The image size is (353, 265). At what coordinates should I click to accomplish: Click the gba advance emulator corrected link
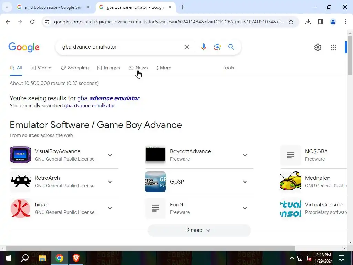pos(108,98)
